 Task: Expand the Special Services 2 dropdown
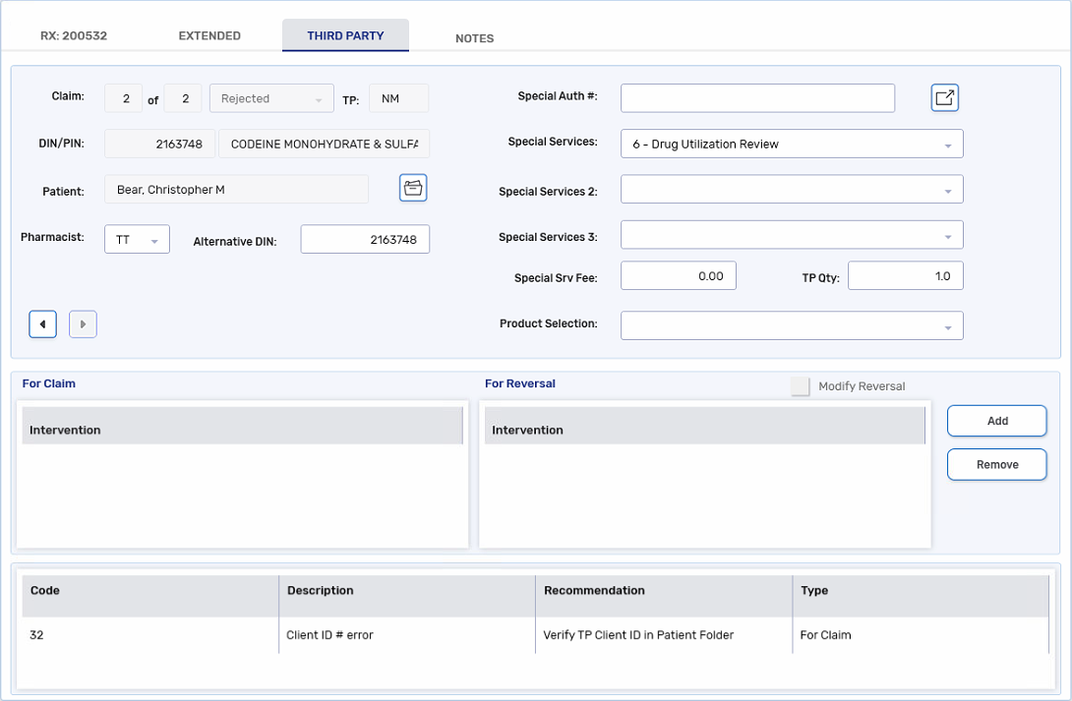point(792,190)
